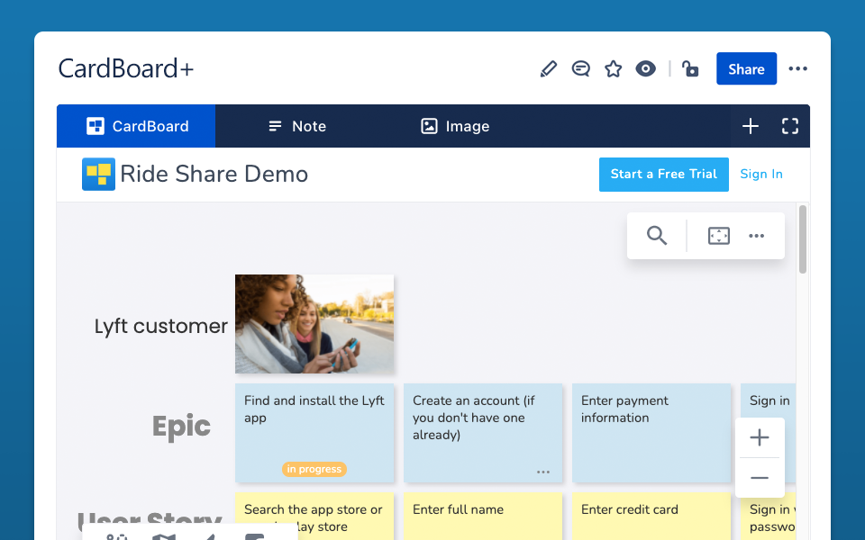Open the page restrictions lock icon

click(x=690, y=69)
